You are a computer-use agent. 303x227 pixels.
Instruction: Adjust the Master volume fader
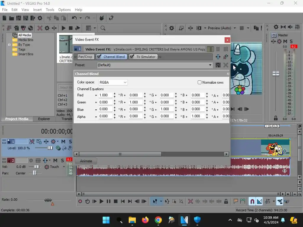[276, 73]
